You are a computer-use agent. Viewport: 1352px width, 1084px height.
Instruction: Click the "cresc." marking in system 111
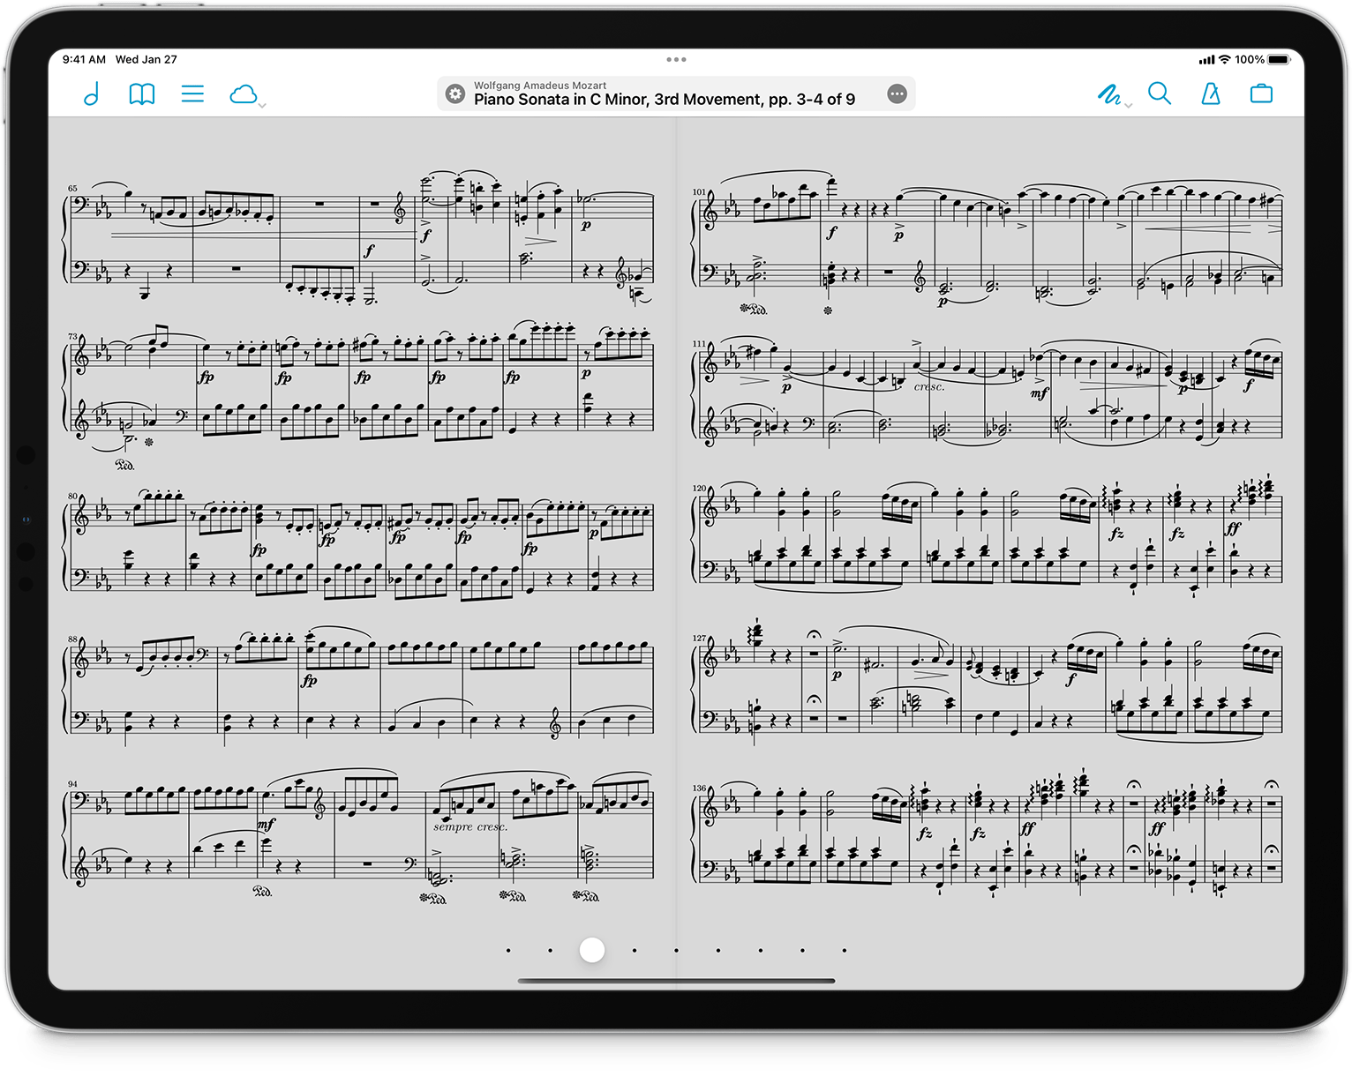929,386
